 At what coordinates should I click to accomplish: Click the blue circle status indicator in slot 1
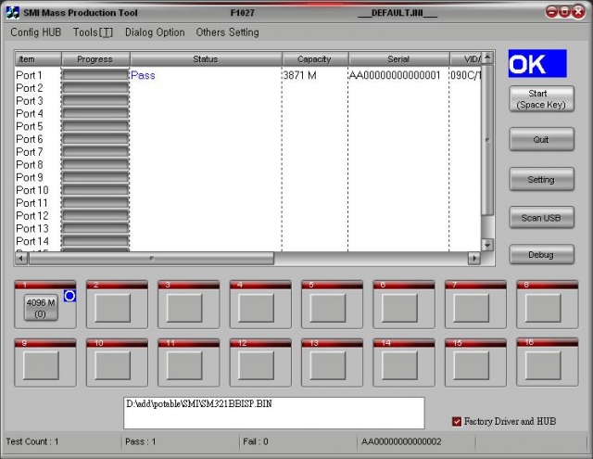point(69,296)
